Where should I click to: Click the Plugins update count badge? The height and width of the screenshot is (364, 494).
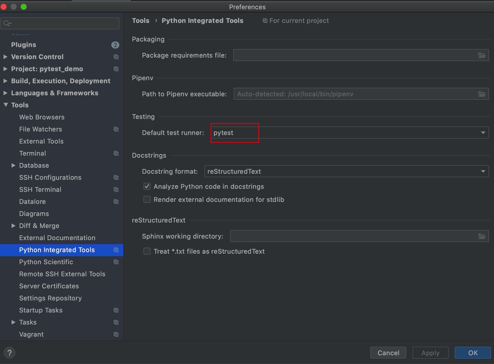click(x=115, y=45)
